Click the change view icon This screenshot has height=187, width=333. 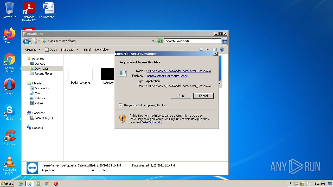201,50
